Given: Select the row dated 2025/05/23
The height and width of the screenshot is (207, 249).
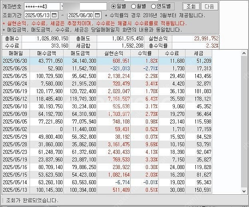Looking at the screenshot, I should [107, 152].
